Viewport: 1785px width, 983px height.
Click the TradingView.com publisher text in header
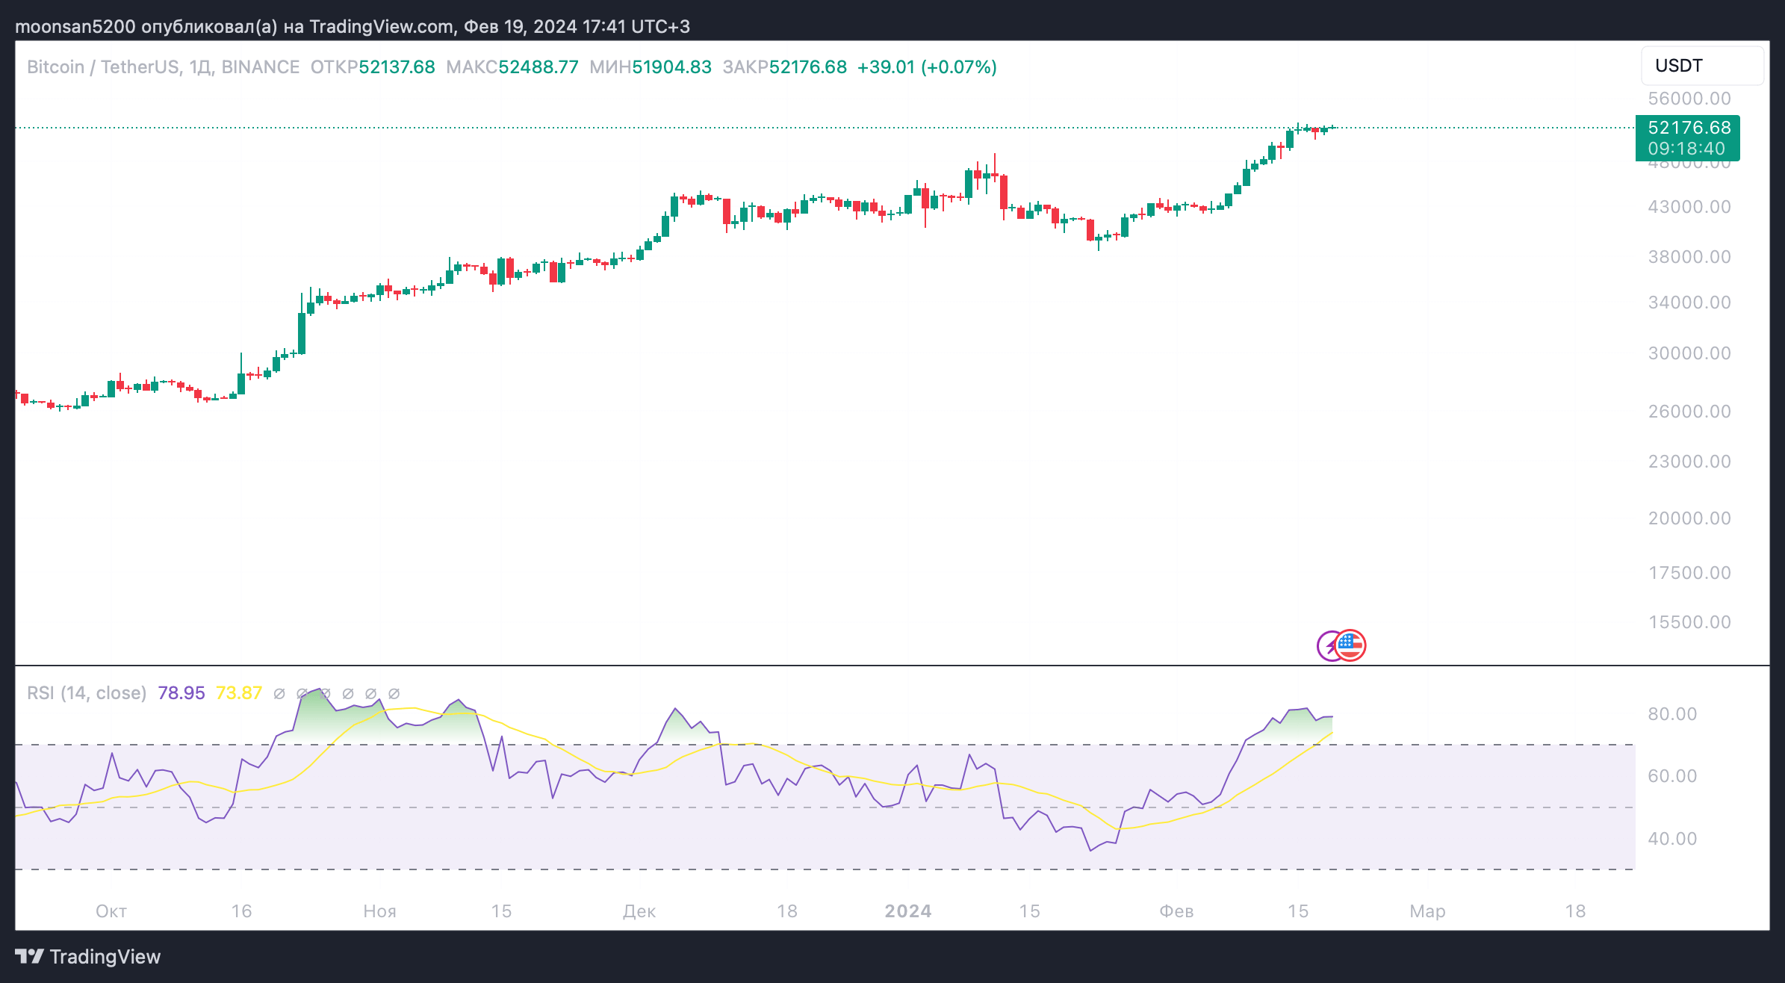tap(382, 27)
